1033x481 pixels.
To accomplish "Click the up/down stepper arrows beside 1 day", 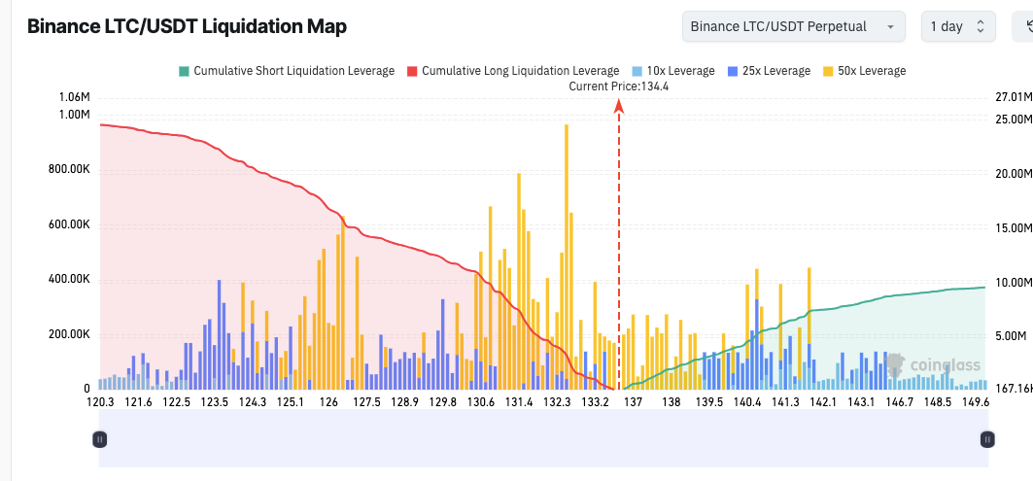I will [981, 27].
